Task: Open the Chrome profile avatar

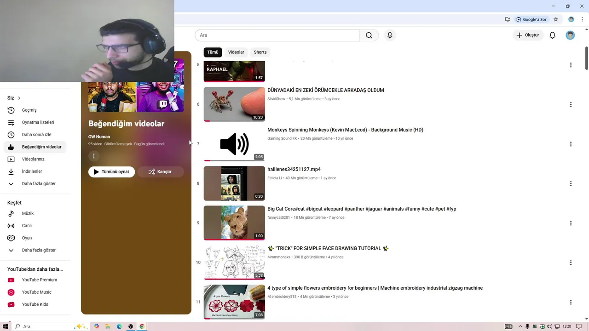Action: point(571,19)
